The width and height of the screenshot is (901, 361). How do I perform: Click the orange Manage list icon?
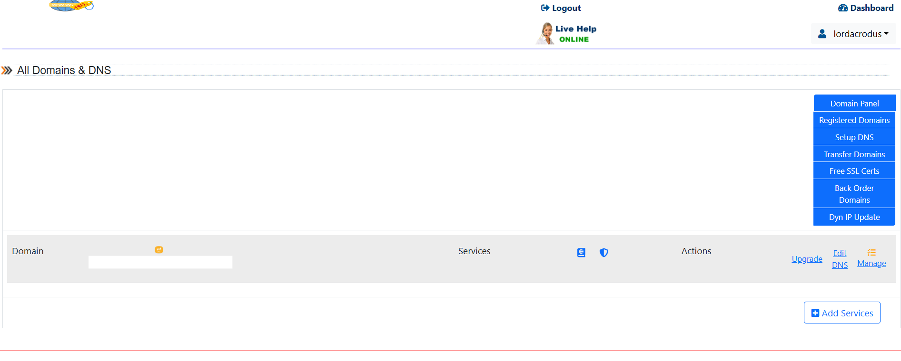click(871, 253)
